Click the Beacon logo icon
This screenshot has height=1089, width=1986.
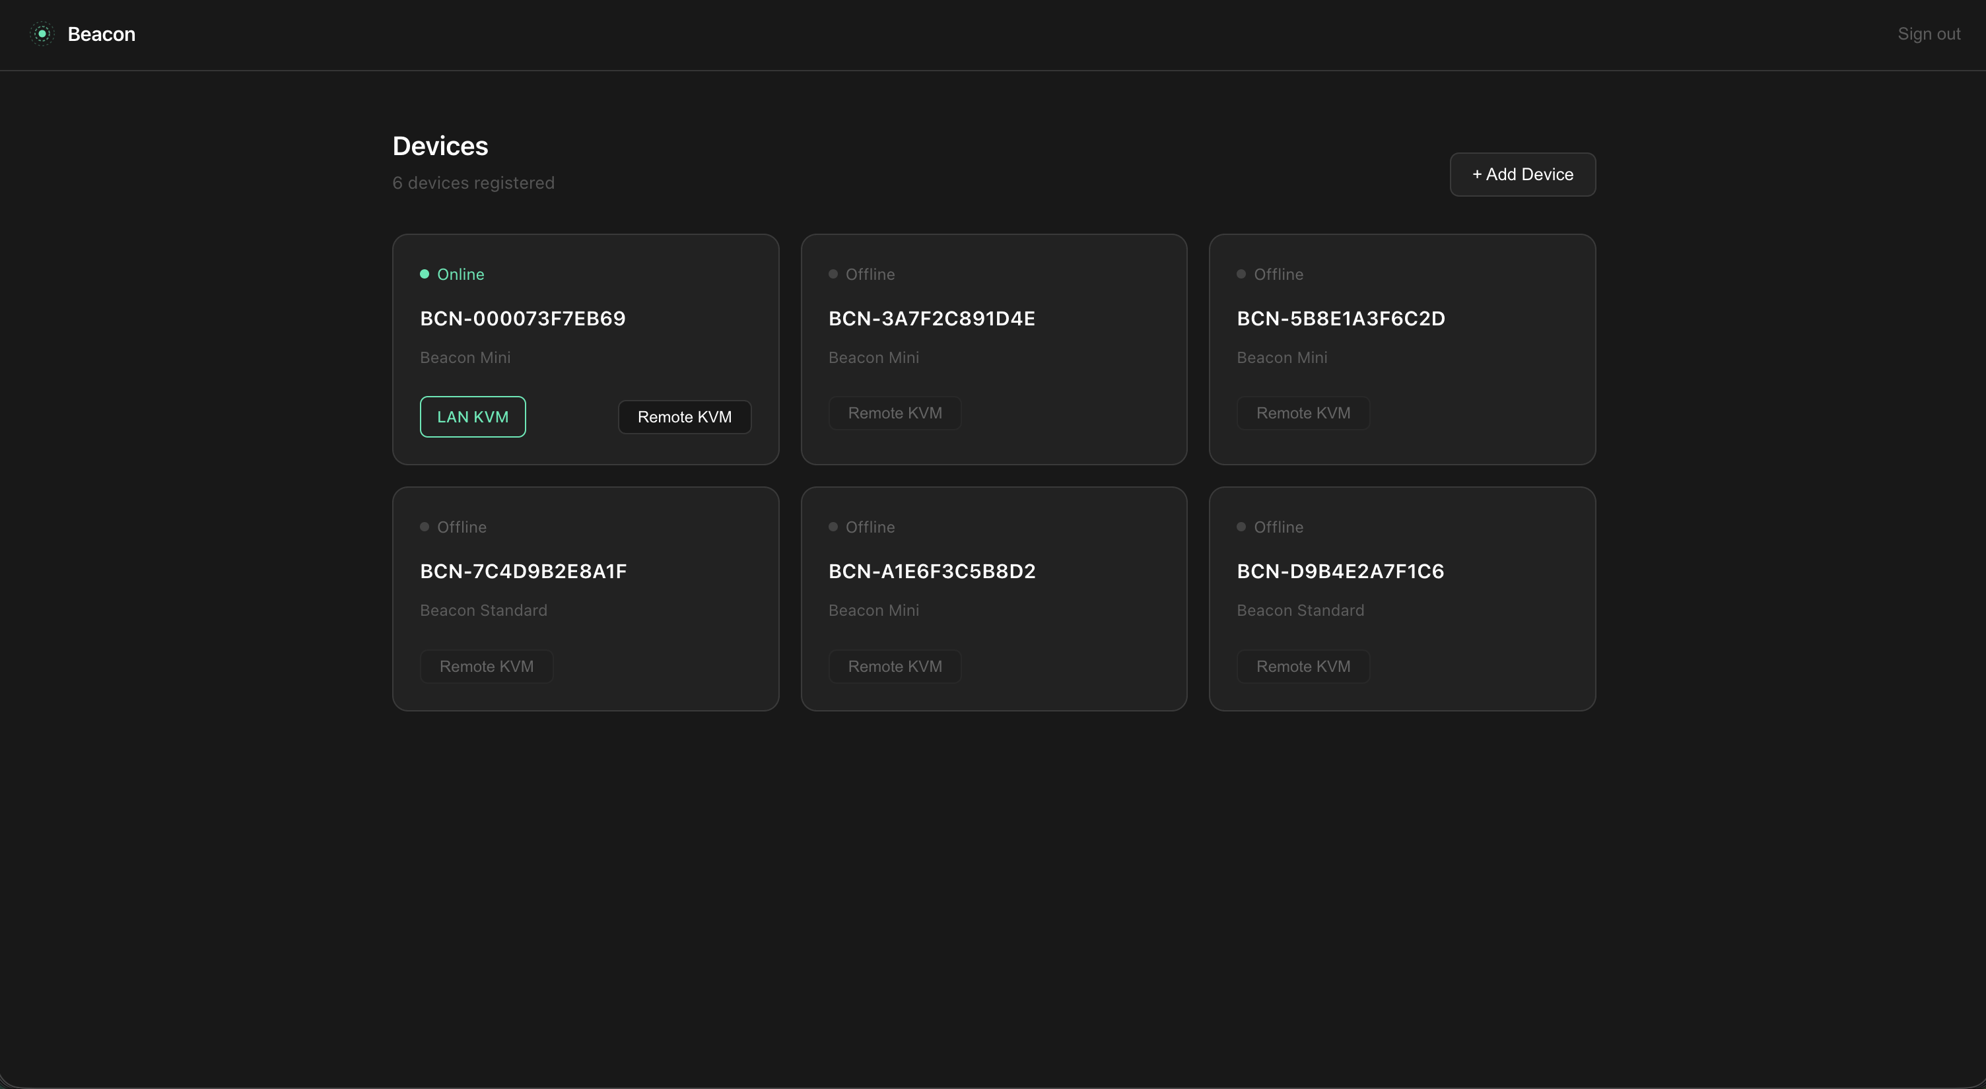click(x=42, y=34)
